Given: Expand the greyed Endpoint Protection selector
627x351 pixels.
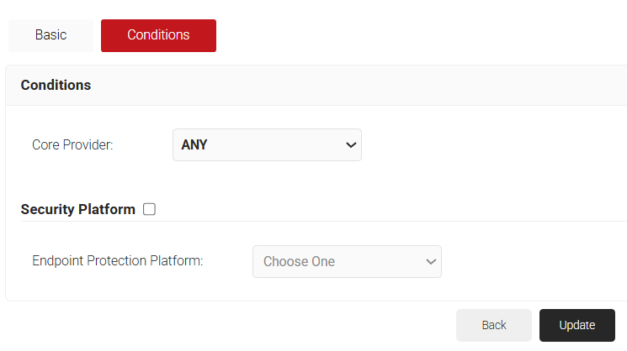Looking at the screenshot, I should [347, 261].
